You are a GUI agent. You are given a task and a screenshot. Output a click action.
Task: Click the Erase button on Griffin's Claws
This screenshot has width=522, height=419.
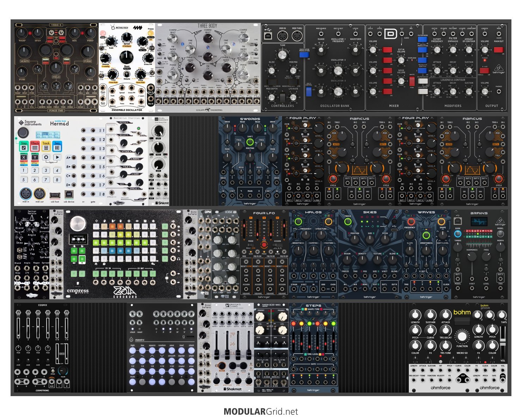[244, 365]
